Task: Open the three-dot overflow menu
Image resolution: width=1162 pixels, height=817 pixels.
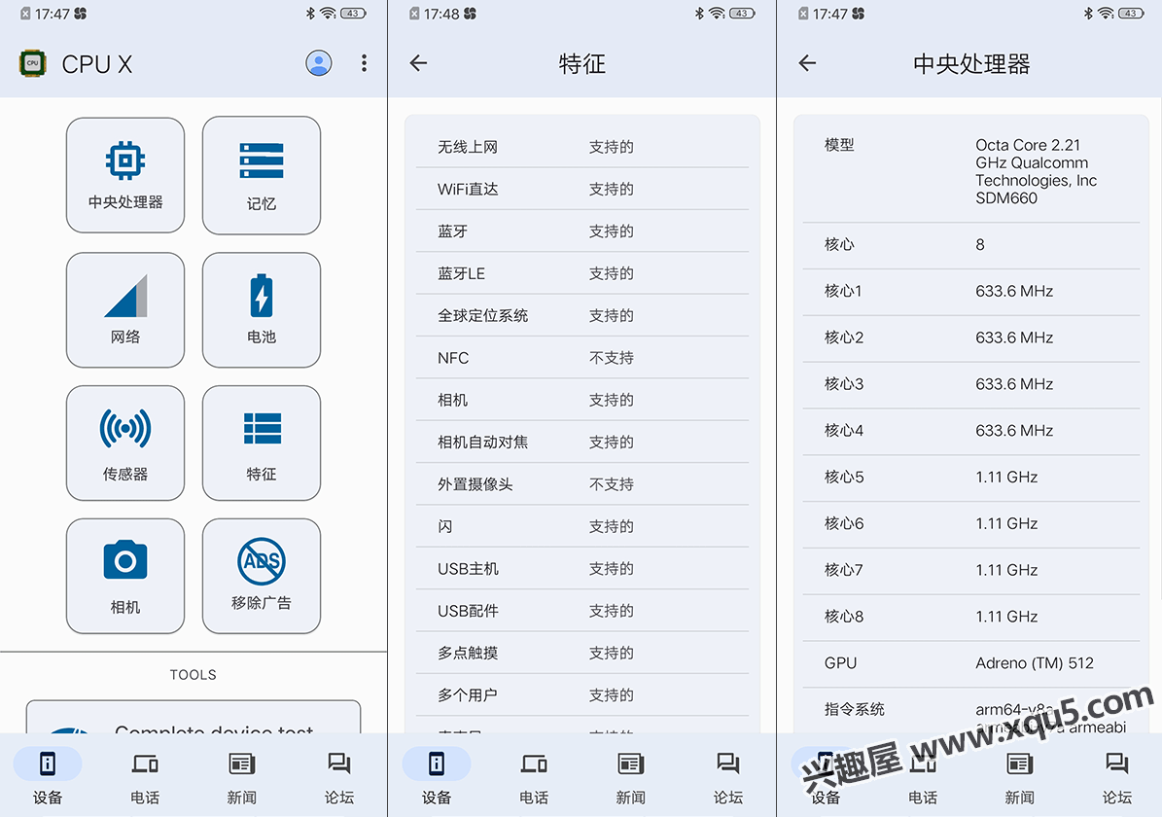Action: (364, 63)
